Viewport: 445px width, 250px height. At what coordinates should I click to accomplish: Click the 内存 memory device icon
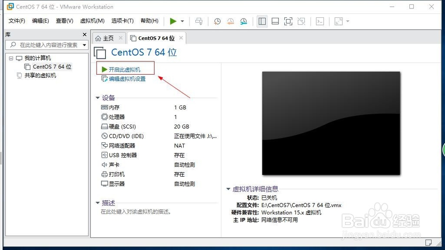coord(105,107)
